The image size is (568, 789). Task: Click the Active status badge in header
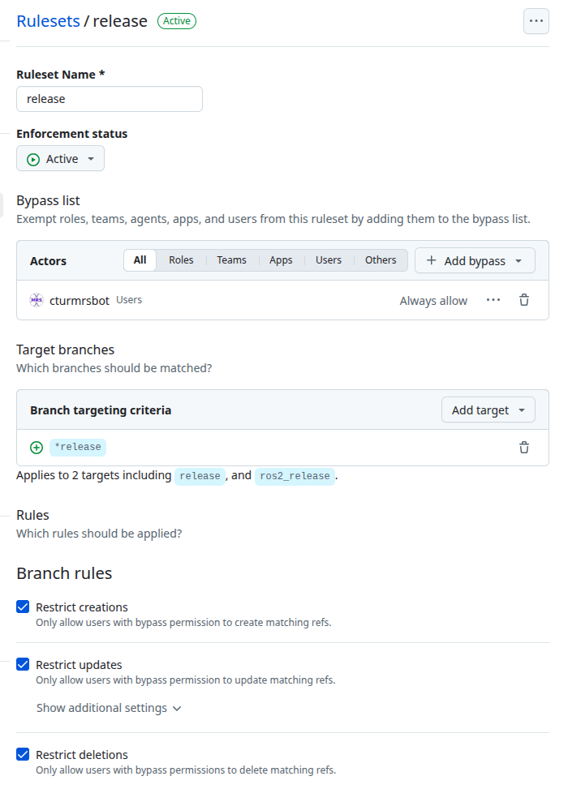[x=177, y=21]
